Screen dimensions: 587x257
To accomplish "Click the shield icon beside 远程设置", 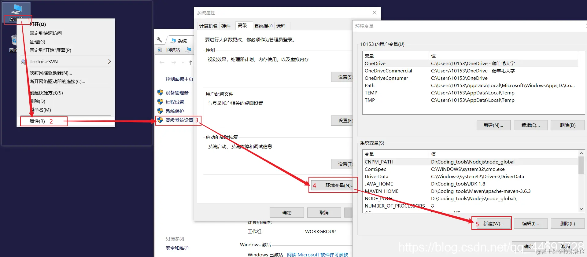I will coord(160,101).
